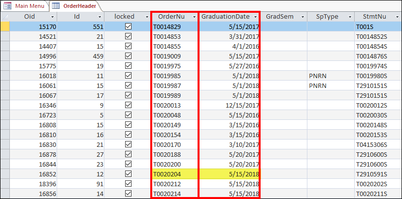Click GraduationDate cell 4/1/2016
The height and width of the screenshot is (199, 402).
coord(230,46)
